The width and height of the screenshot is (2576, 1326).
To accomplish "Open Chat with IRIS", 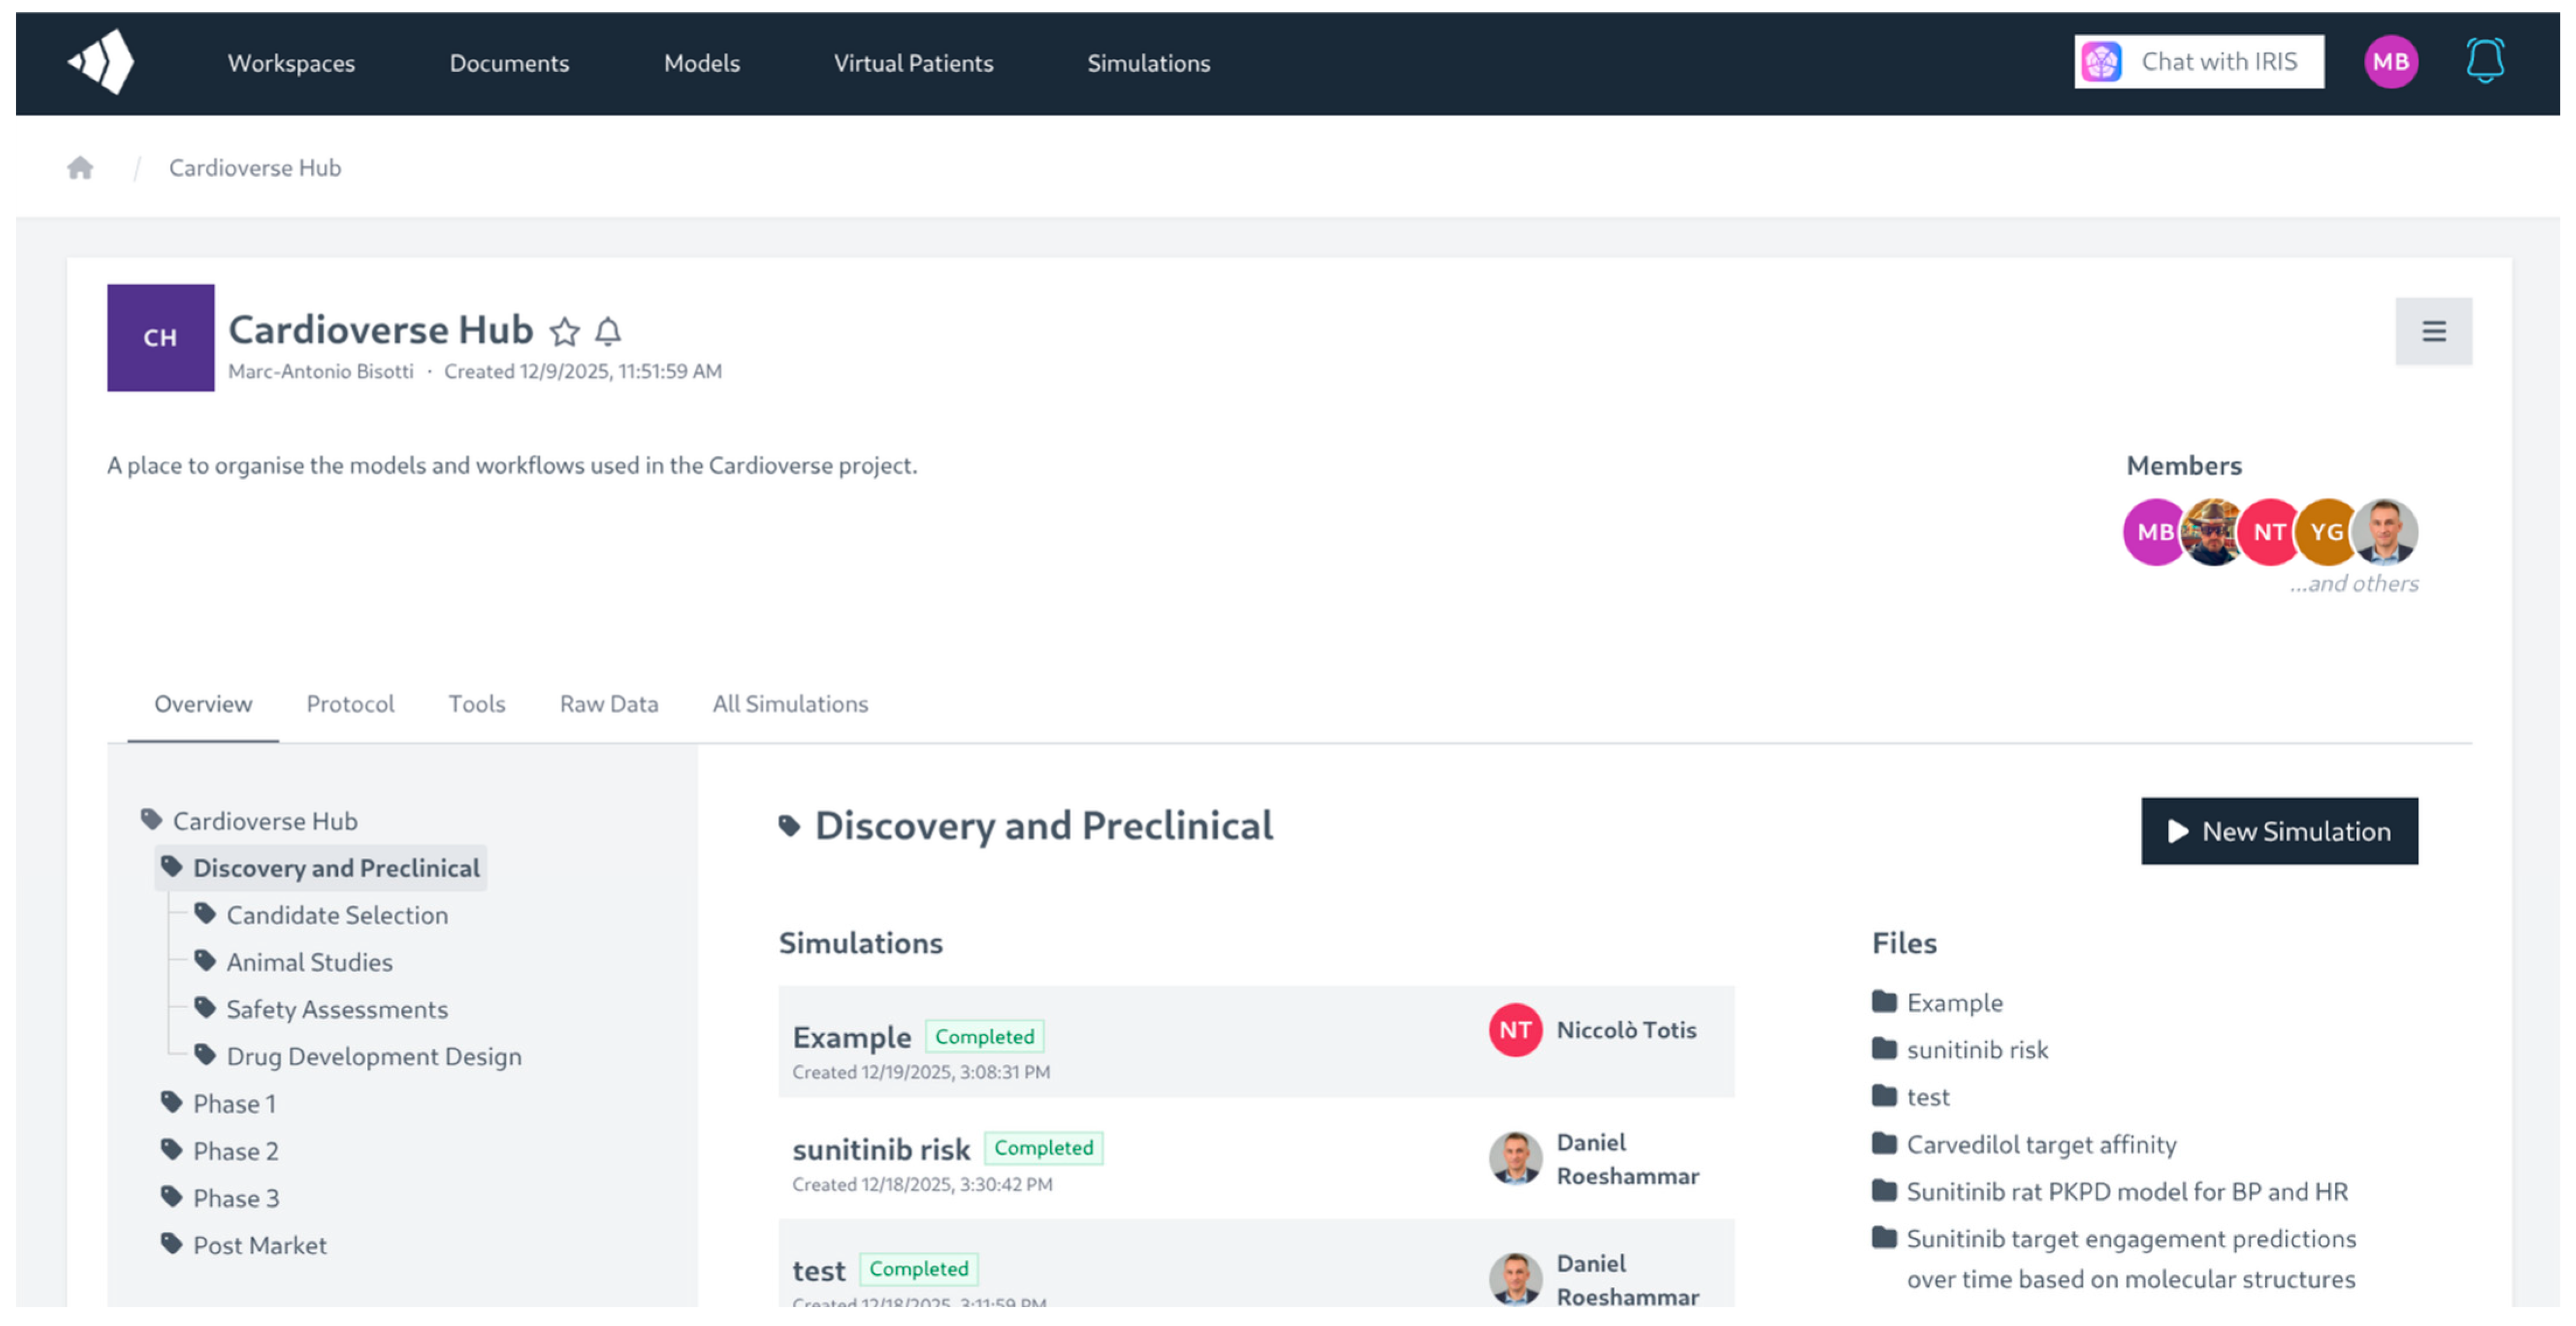I will 2199,62.
